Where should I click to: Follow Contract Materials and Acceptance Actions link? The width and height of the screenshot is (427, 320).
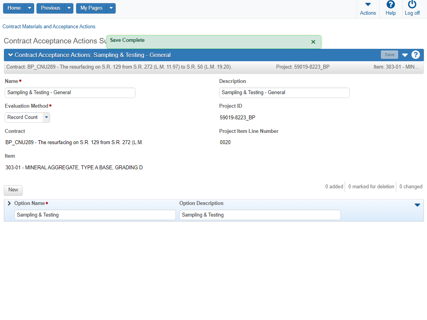(49, 27)
